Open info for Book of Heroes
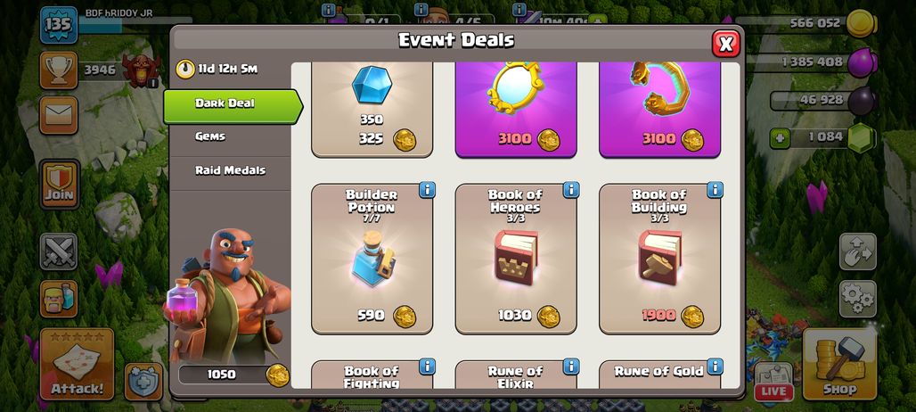The width and height of the screenshot is (916, 412). [571, 190]
